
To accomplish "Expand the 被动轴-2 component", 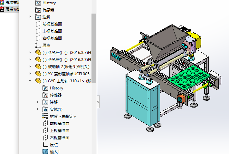I will pyautogui.click(x=30, y=66).
